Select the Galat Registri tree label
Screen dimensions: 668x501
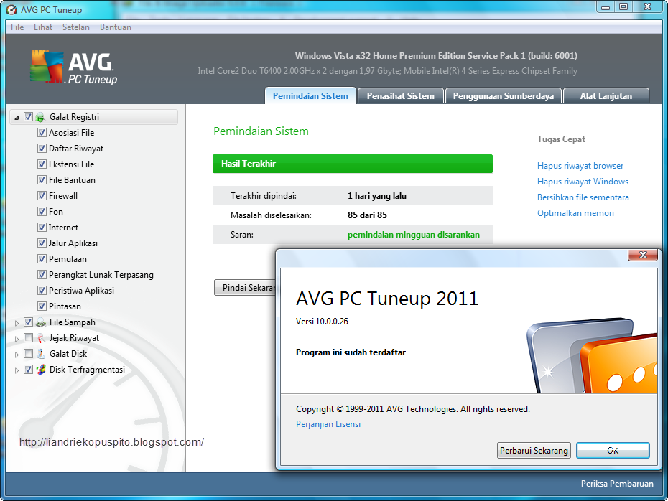point(74,116)
